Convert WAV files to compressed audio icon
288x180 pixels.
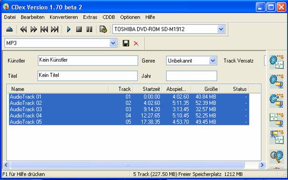click(277, 120)
